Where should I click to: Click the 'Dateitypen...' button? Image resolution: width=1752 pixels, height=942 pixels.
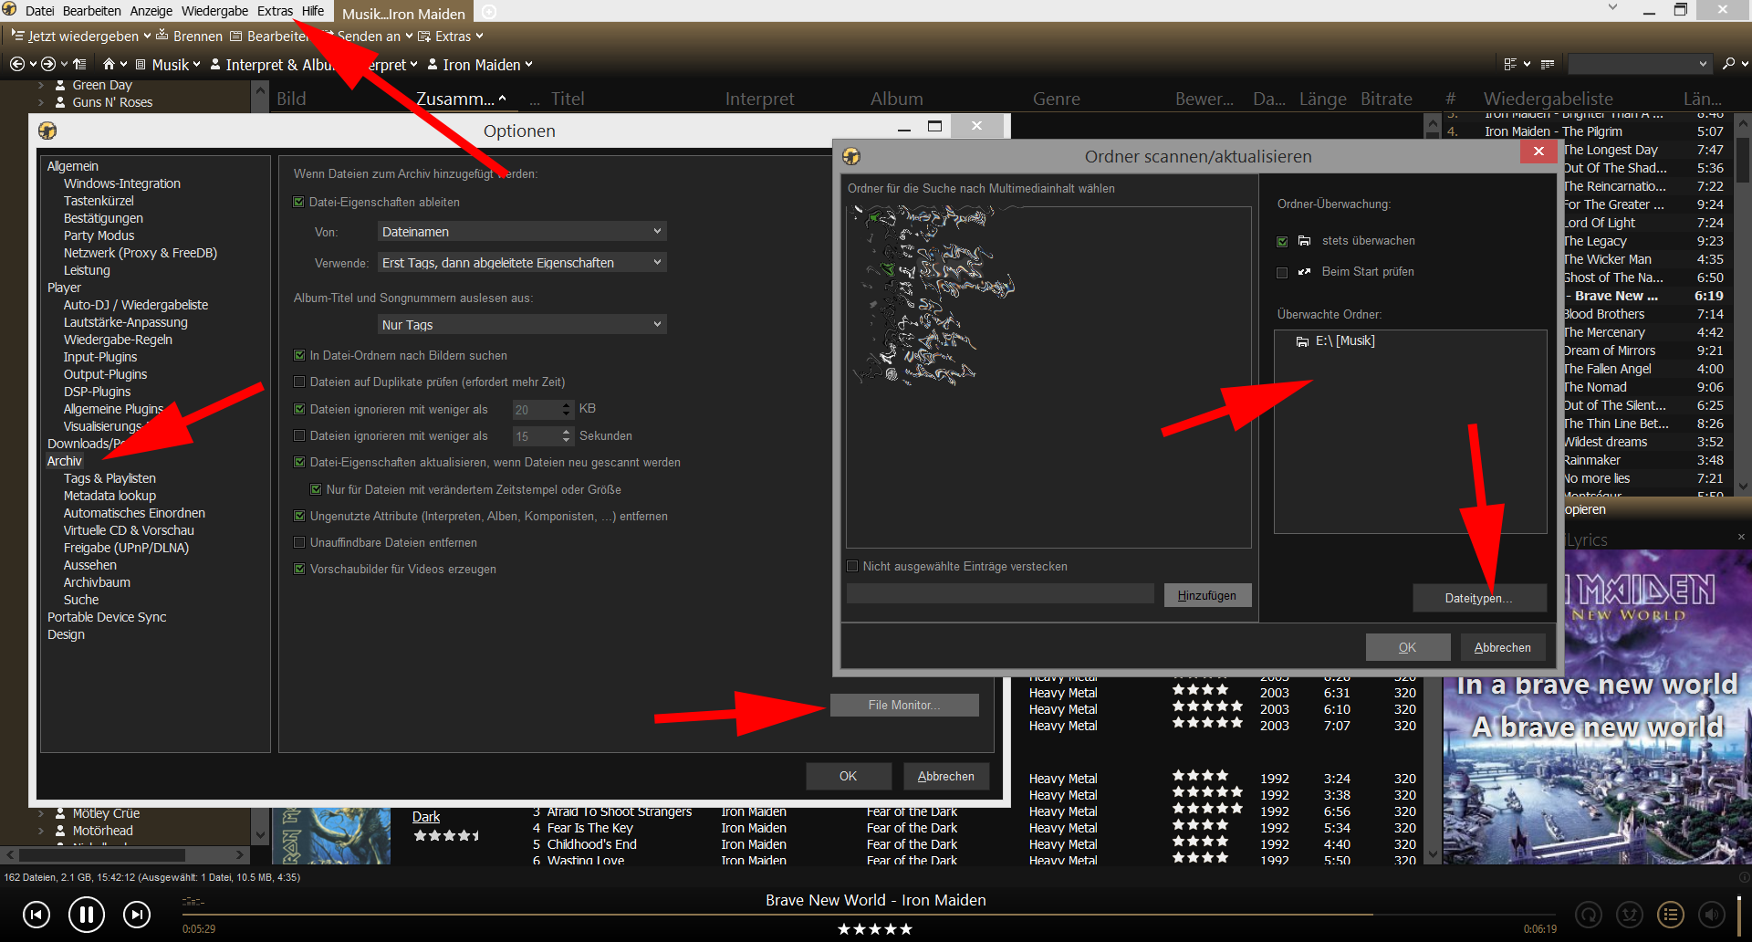click(x=1478, y=598)
